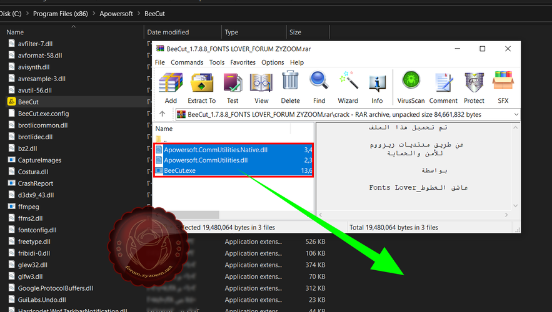Click the BeeCut breadcrumb segment
This screenshot has height=312, width=552.
(154, 14)
